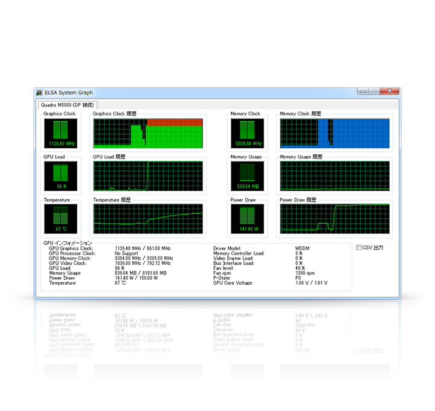This screenshot has width=435, height=411.
Task: Click the Memory Usage history graph
Action: point(335,176)
